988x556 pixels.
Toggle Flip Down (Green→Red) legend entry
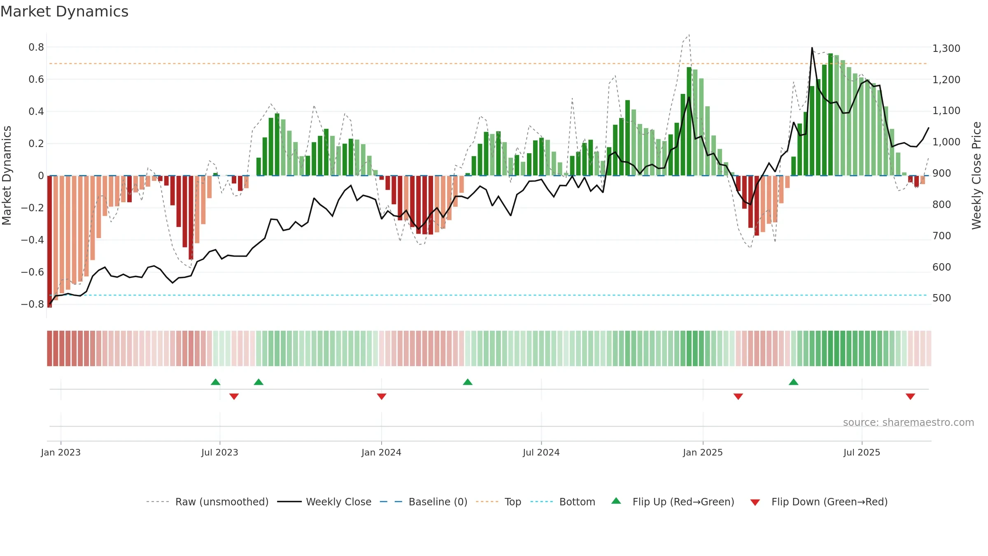tap(819, 502)
